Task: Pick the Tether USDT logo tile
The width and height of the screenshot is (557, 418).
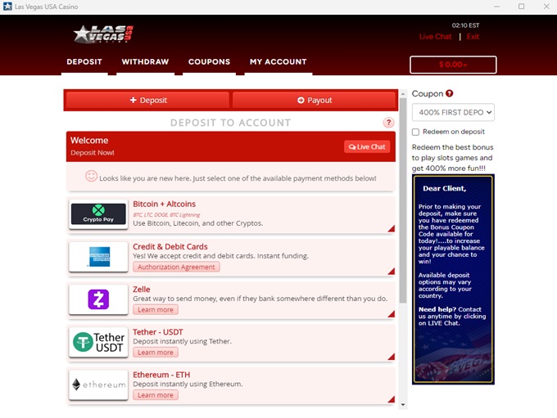Action: point(98,342)
